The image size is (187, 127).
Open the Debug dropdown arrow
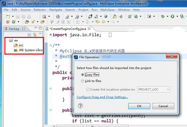pos(167,16)
